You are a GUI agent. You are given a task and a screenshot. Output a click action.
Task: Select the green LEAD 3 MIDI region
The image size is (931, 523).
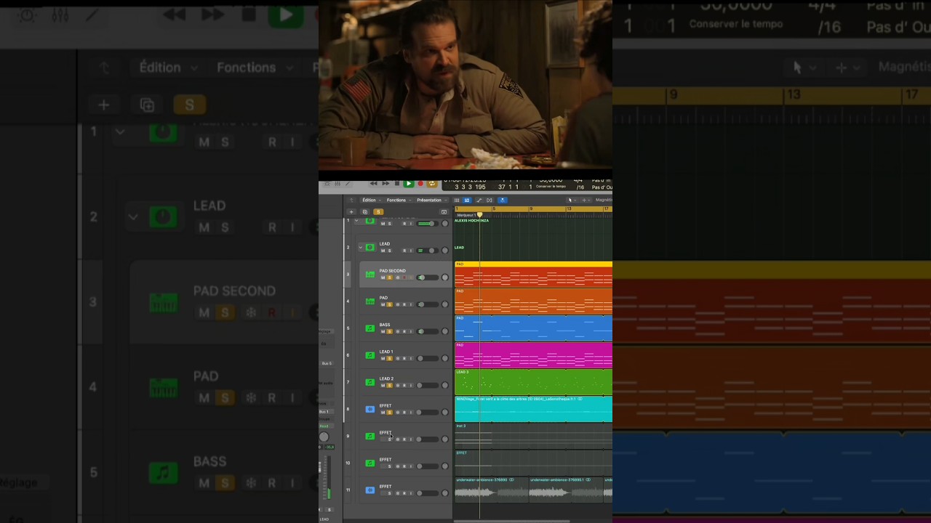point(533,382)
